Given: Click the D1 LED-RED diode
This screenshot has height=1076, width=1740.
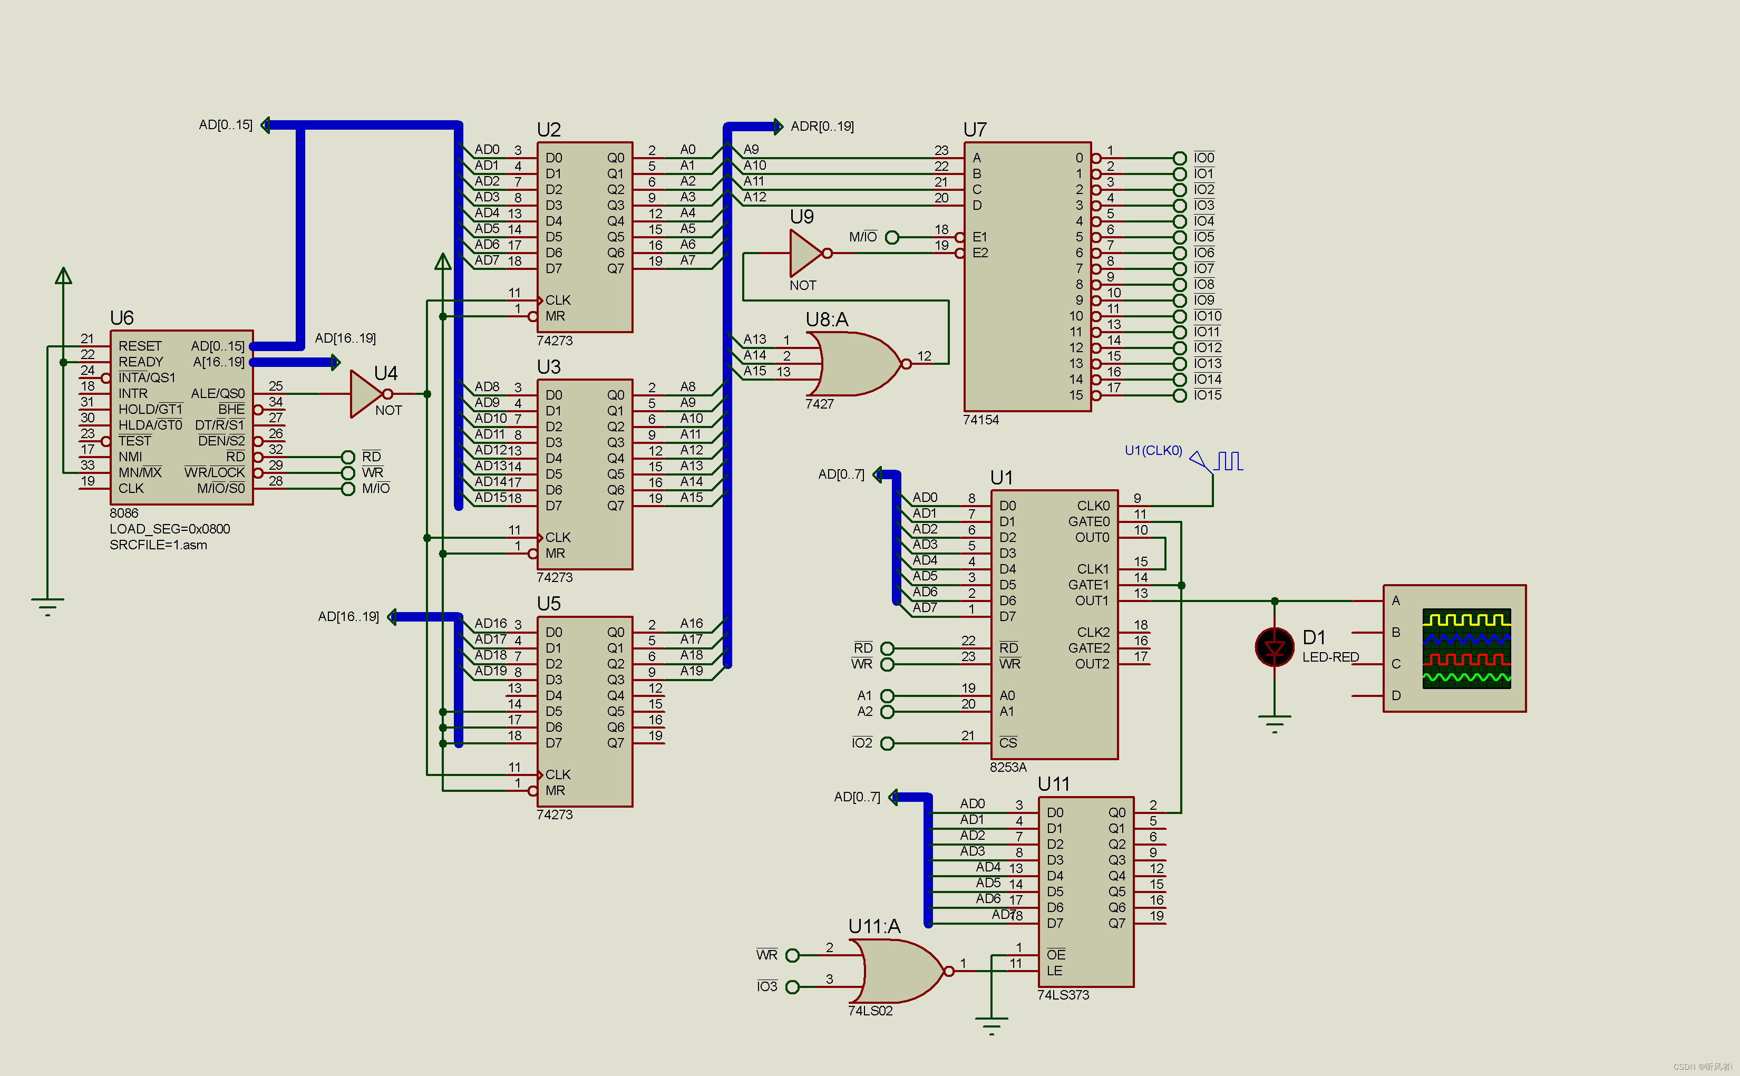Looking at the screenshot, I should (1274, 647).
